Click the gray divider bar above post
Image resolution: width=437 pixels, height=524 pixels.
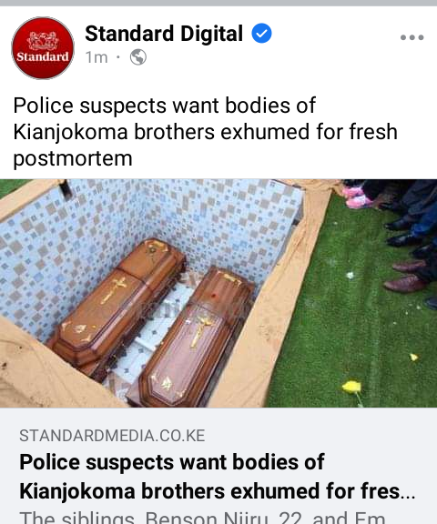(218, 3)
